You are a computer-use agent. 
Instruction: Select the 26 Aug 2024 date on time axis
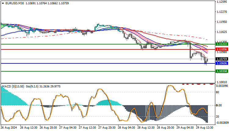9,128
